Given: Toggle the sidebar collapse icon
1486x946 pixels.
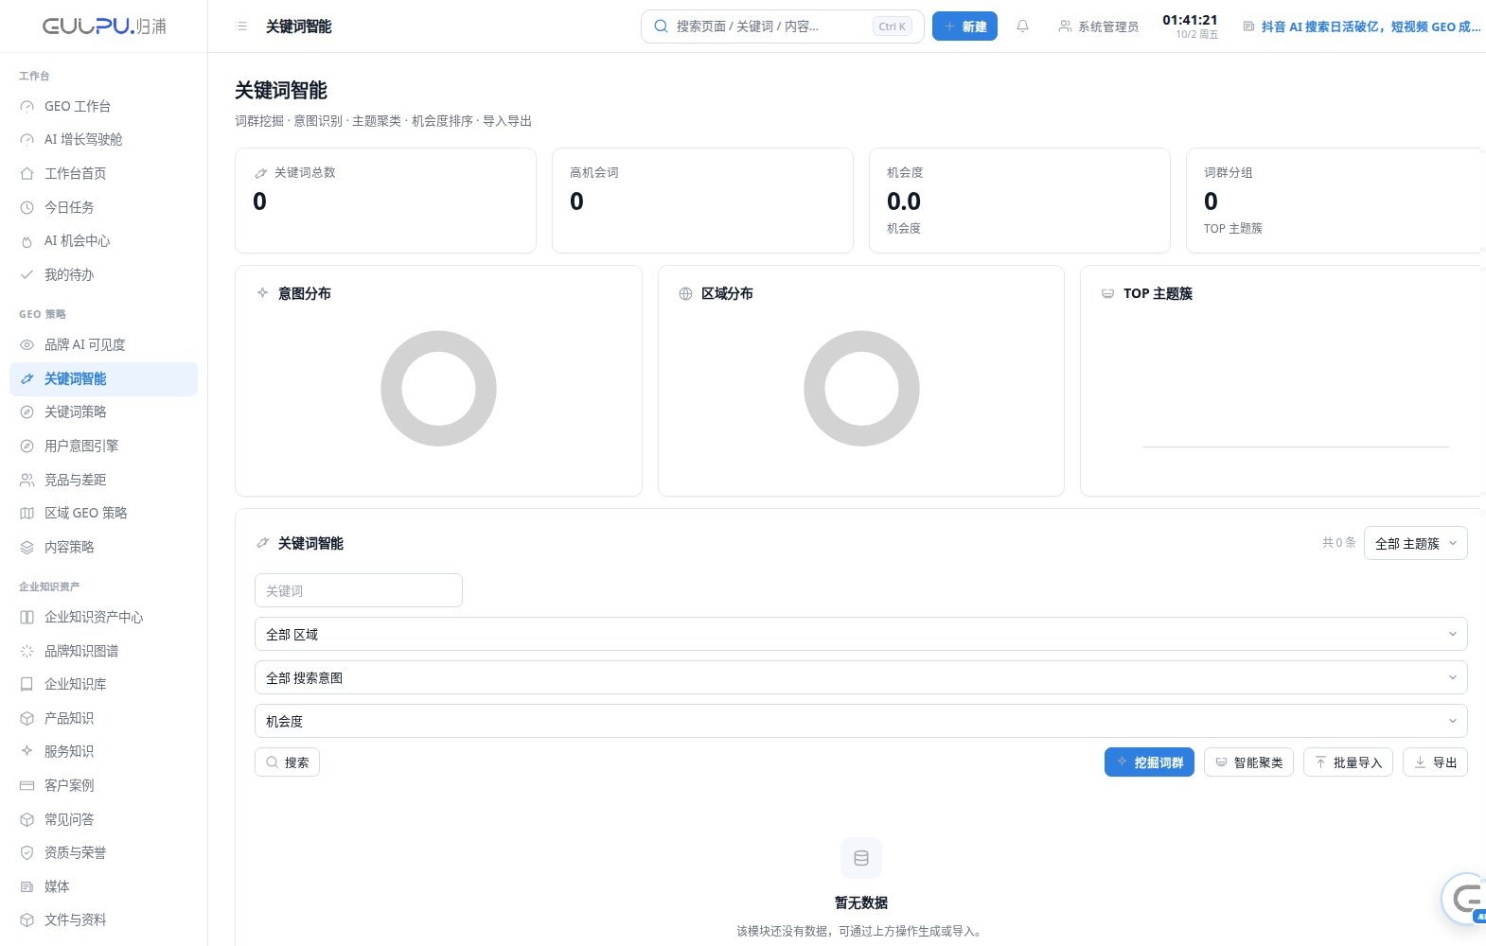Looking at the screenshot, I should [241, 26].
